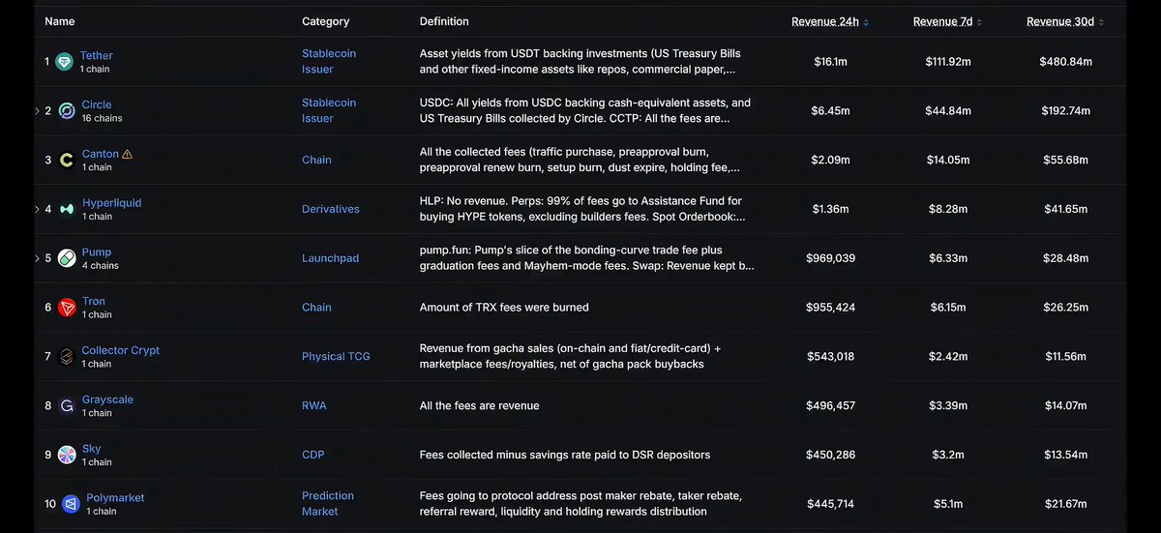Click the Sky logo icon
The image size is (1161, 533).
click(x=67, y=455)
